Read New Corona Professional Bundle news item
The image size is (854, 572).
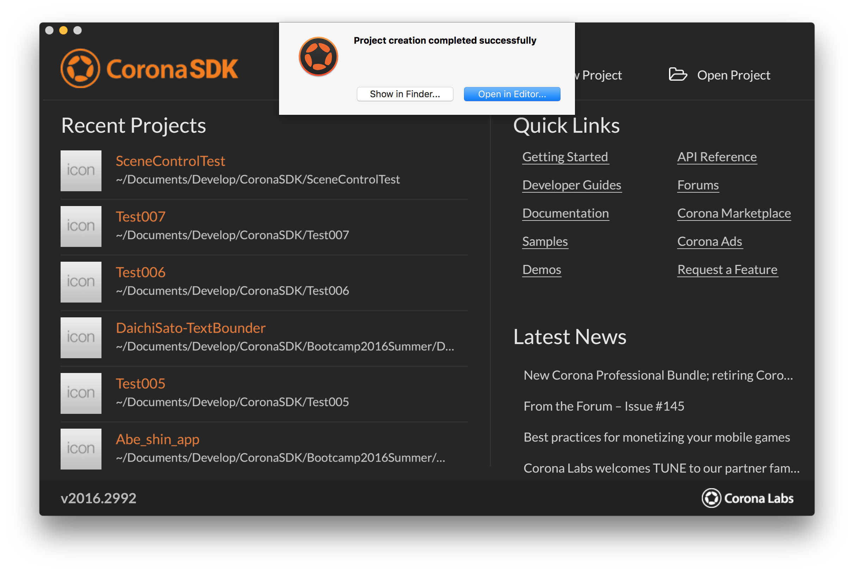point(658,375)
